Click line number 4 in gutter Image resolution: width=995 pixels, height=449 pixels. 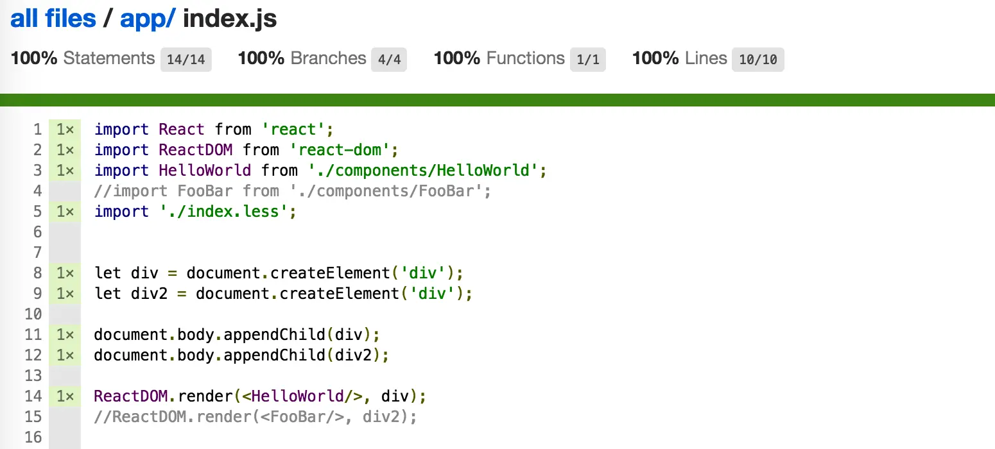(37, 191)
